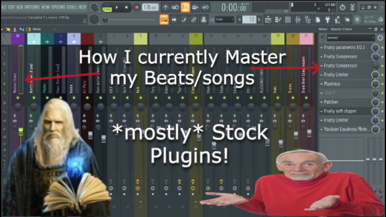Open the Slot 6 arrow menu
The height and width of the screenshot is (217, 386).
point(321,93)
